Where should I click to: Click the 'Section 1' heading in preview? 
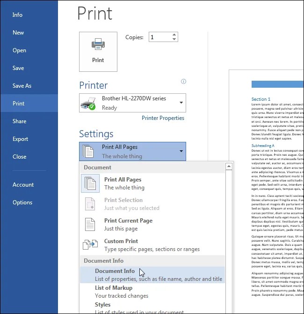[261, 99]
